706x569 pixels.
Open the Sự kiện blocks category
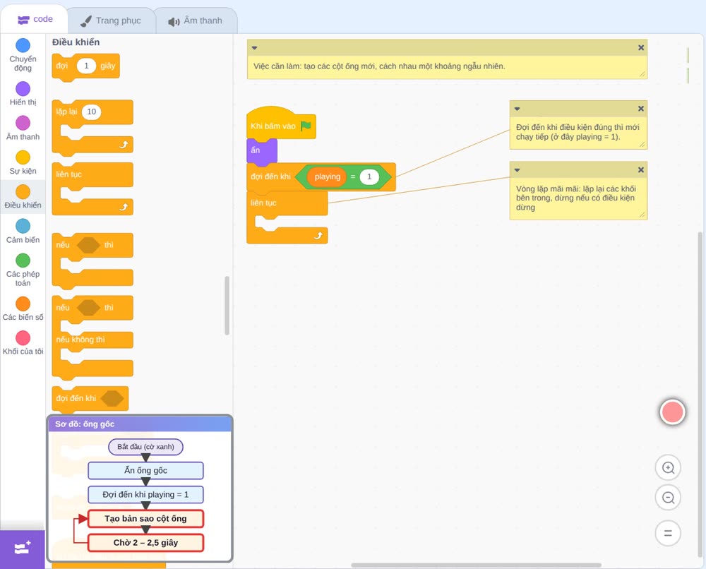(x=23, y=162)
